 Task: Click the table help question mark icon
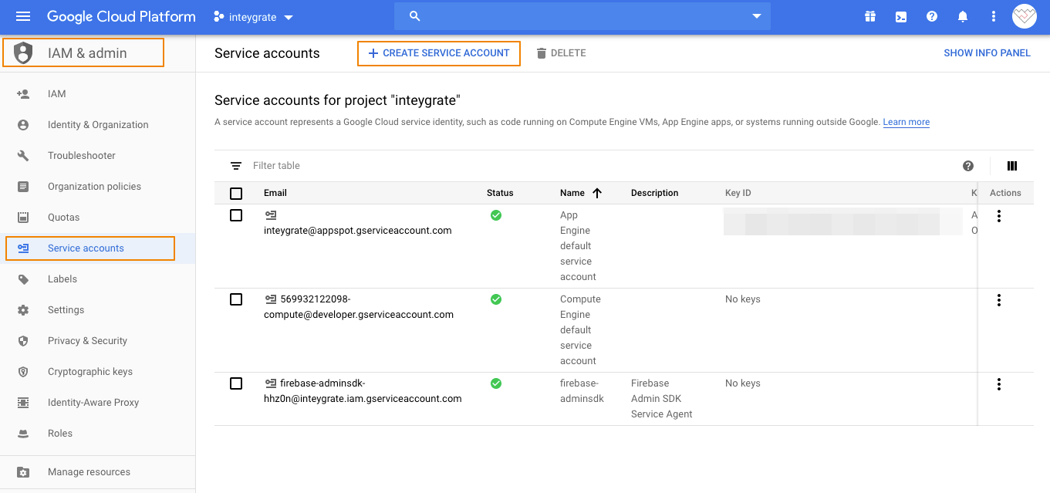(968, 166)
